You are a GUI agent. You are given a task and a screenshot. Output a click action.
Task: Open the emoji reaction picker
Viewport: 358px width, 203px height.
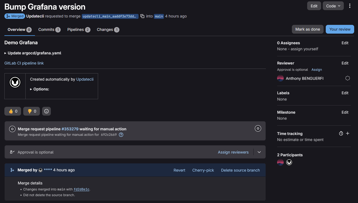[x=46, y=111]
